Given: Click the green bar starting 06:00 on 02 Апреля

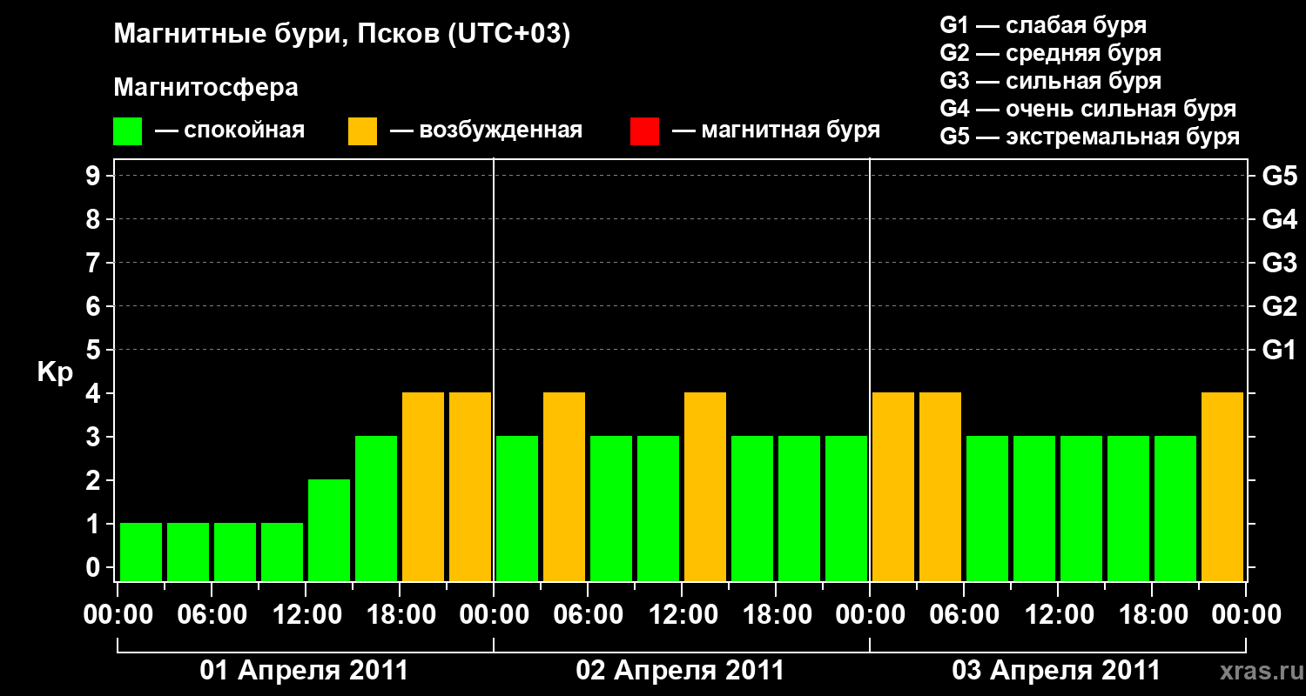Looking at the screenshot, I should click(x=611, y=508).
